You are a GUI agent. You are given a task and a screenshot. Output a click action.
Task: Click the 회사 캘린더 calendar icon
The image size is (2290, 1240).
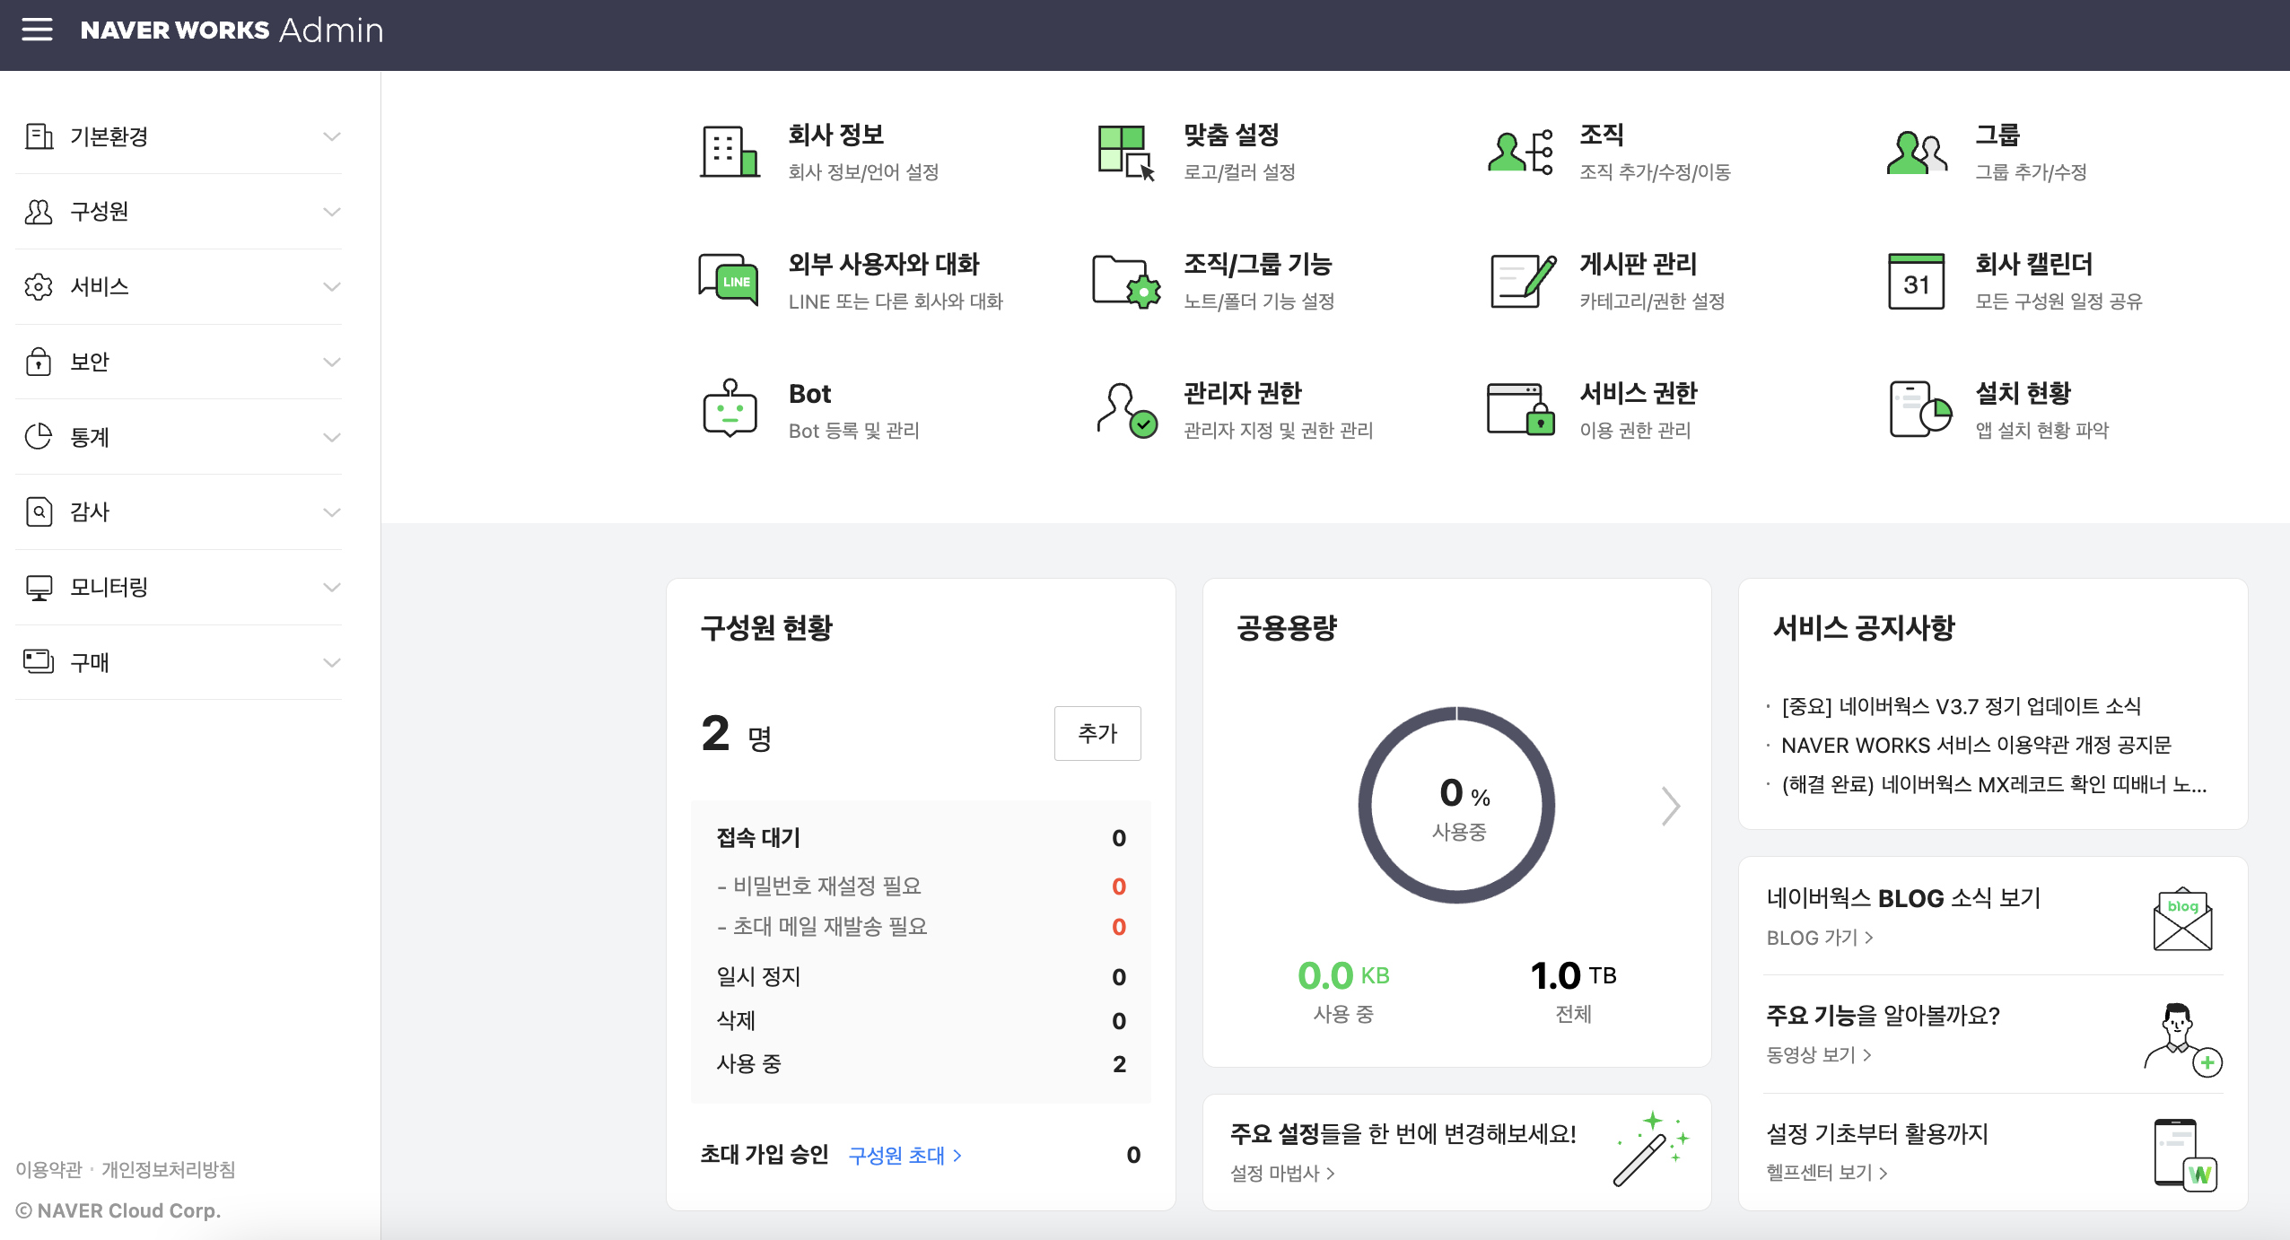(1916, 281)
